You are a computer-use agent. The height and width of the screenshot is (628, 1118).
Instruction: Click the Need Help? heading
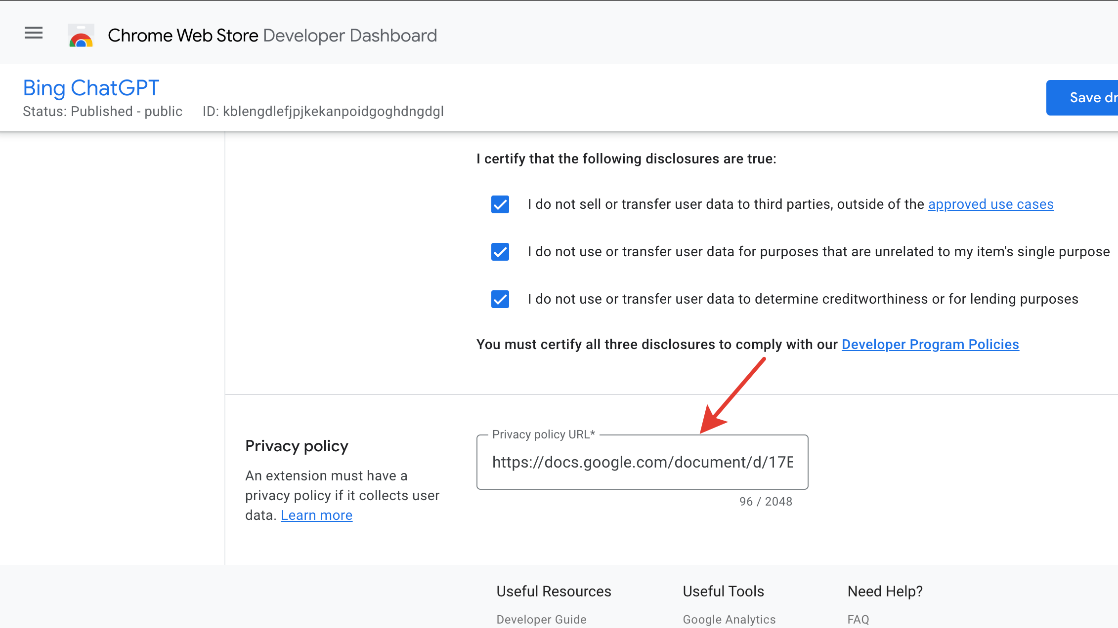885,591
